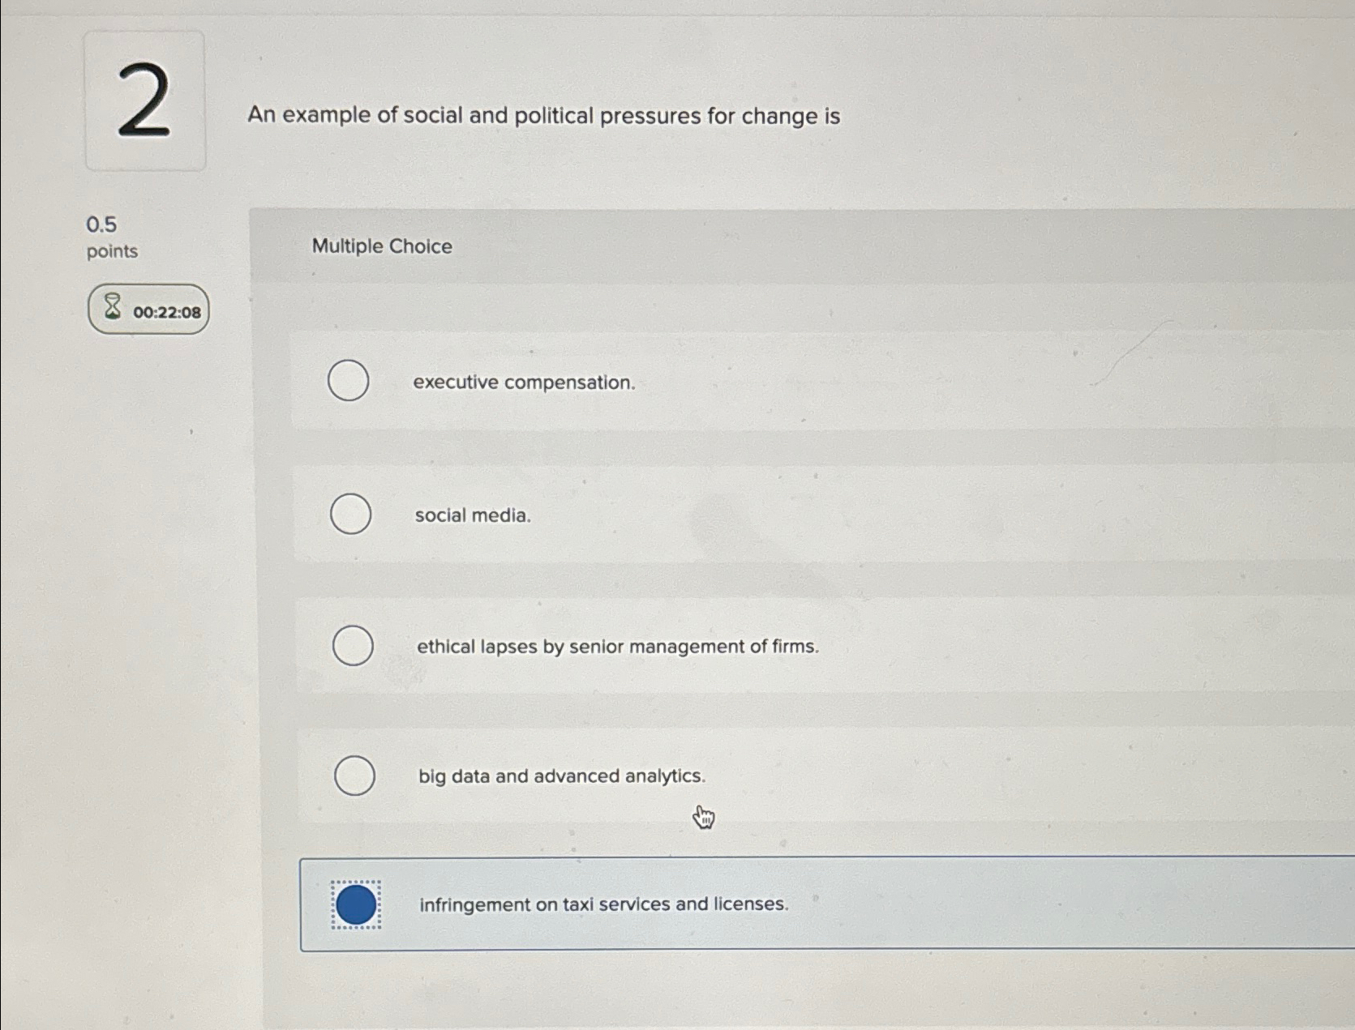Viewport: 1355px width, 1030px height.
Task: Click empty area of highlighted taxi services row
Action: (1054, 904)
